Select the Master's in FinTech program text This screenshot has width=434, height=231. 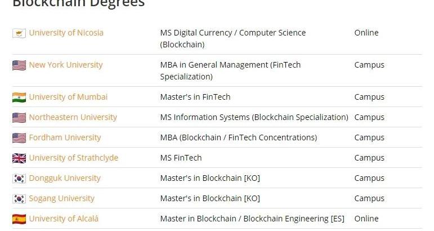click(x=195, y=97)
